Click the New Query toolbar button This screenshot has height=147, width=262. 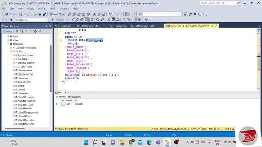click(x=57, y=14)
